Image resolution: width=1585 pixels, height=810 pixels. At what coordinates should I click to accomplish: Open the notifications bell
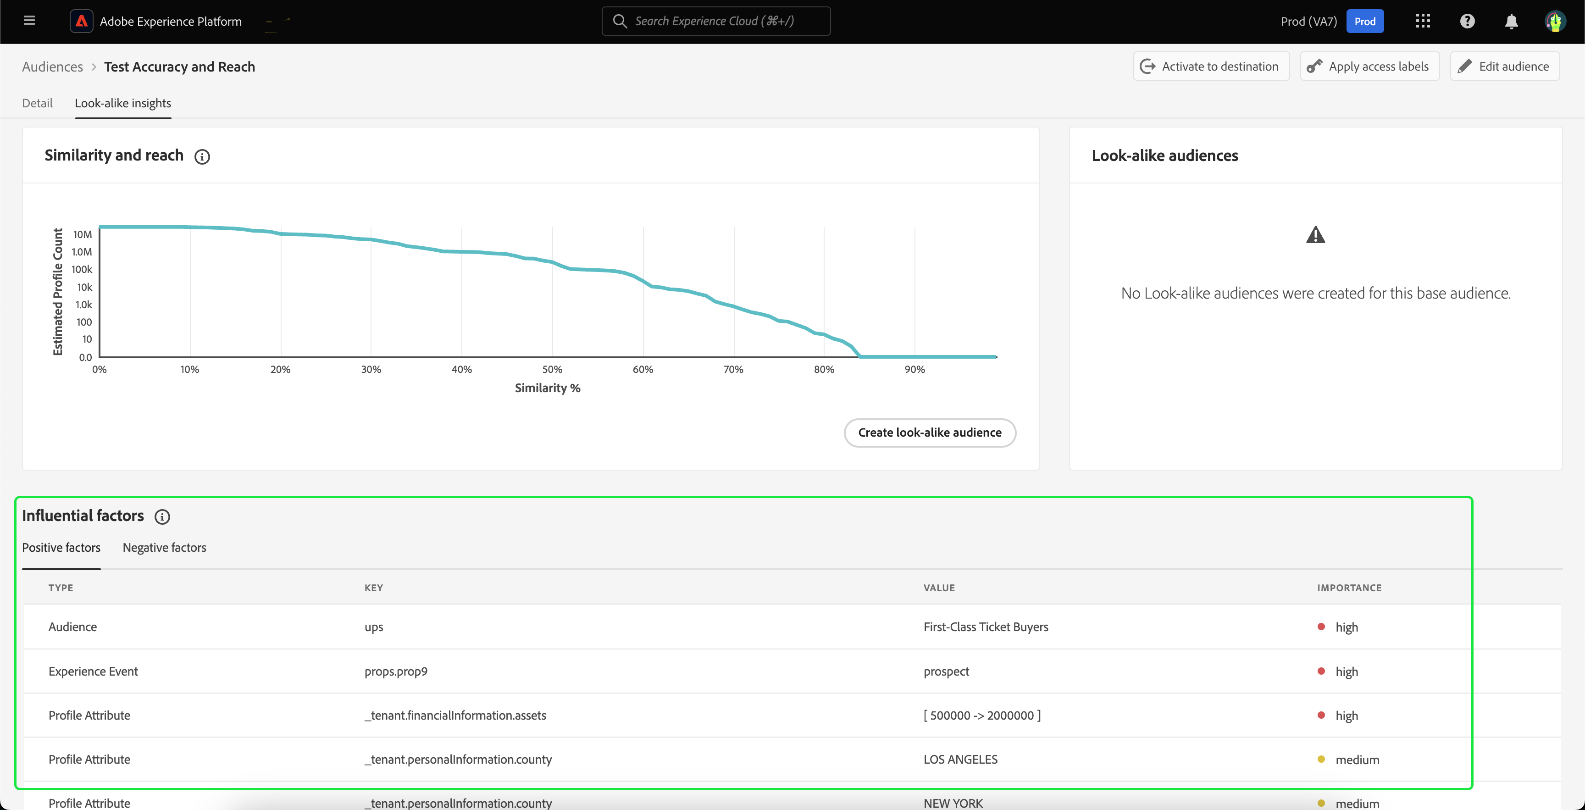point(1511,22)
